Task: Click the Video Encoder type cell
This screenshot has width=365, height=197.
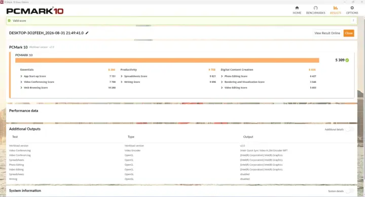Action: pyautogui.click(x=132, y=151)
